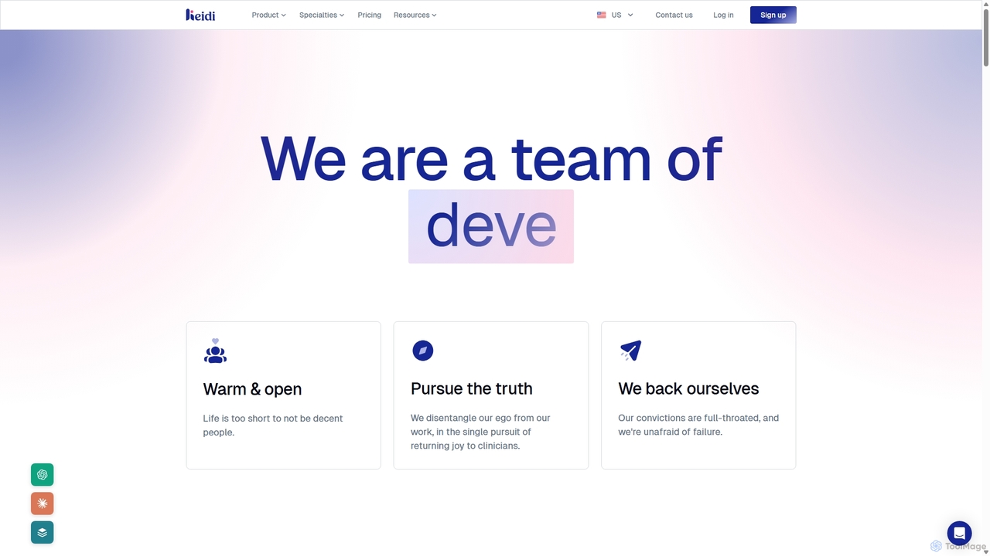Open the Contact us link
Viewport: 990px width, 556px height.
674,15
